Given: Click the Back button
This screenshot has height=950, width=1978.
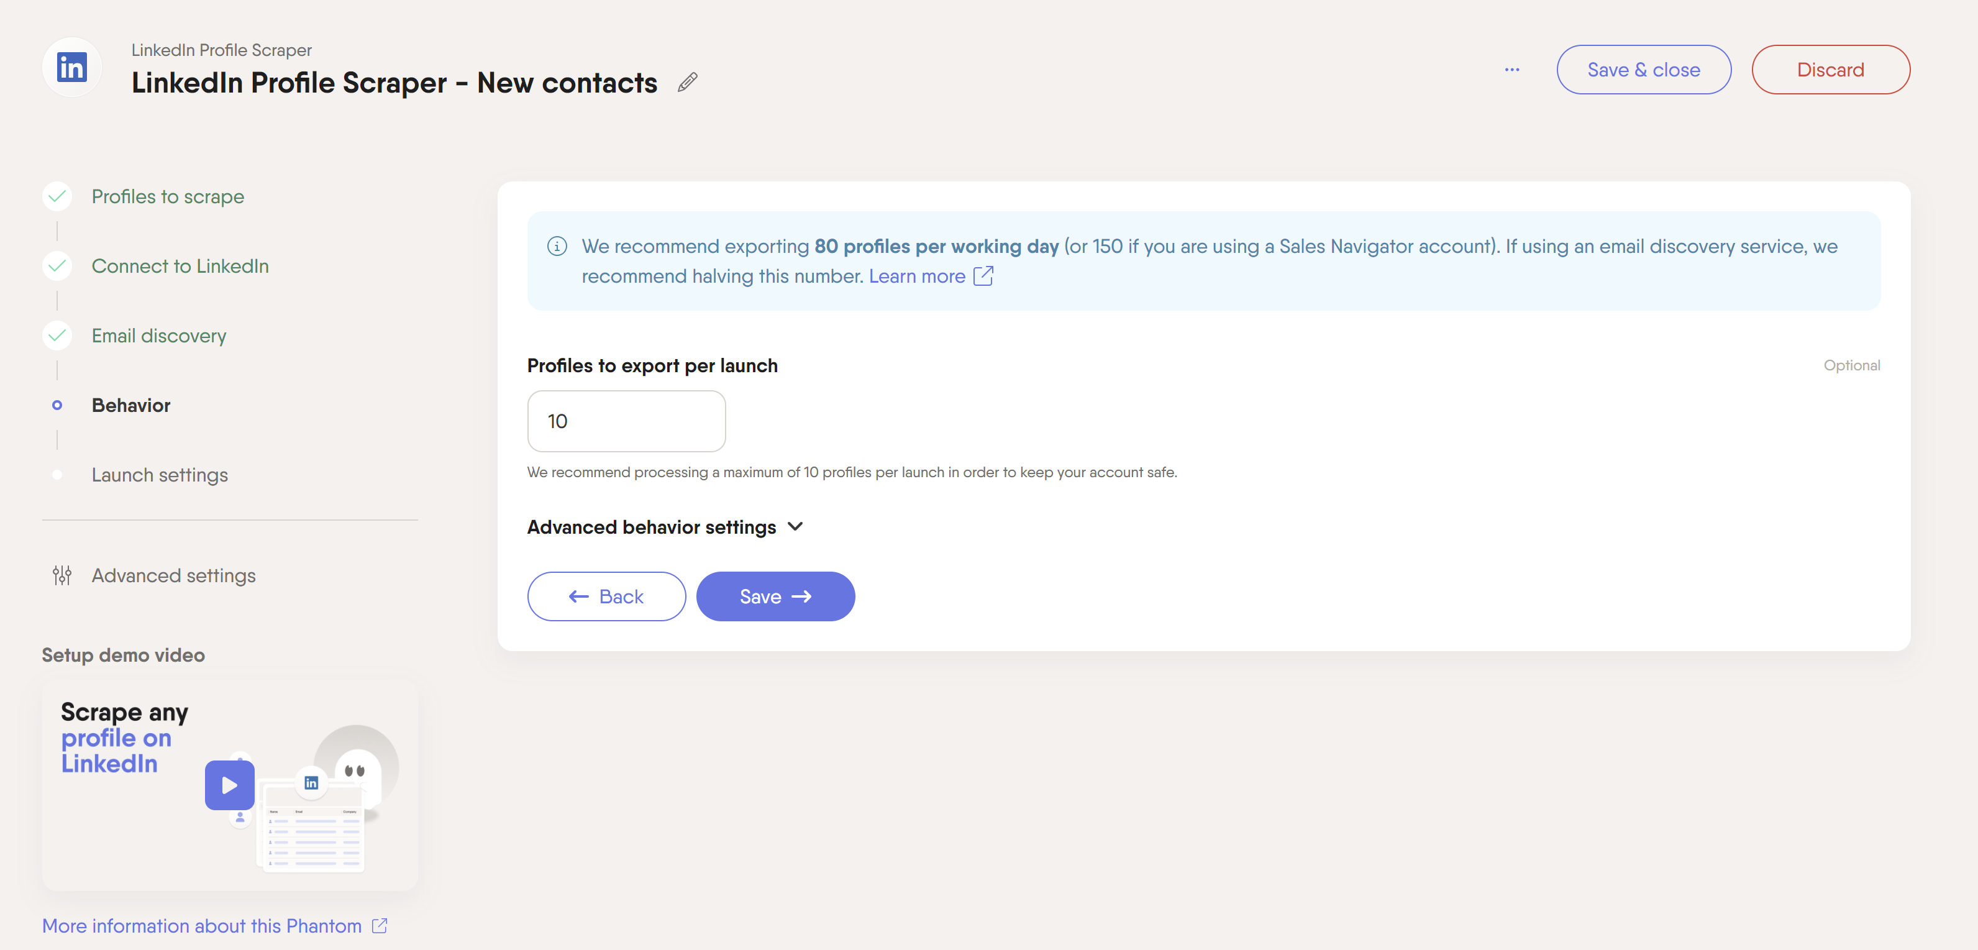Looking at the screenshot, I should (x=606, y=596).
